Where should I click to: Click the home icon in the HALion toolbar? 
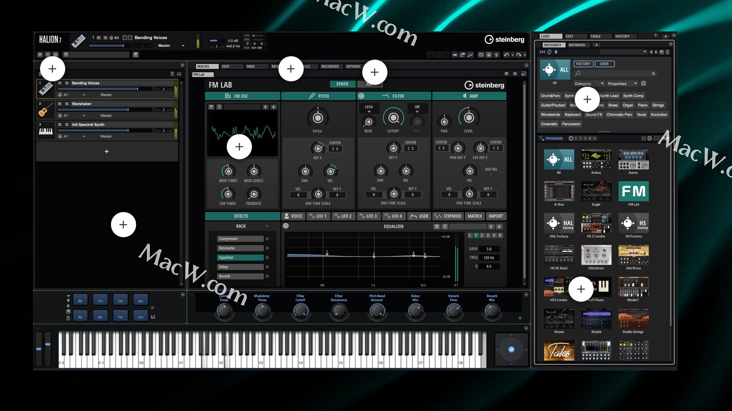click(40, 54)
